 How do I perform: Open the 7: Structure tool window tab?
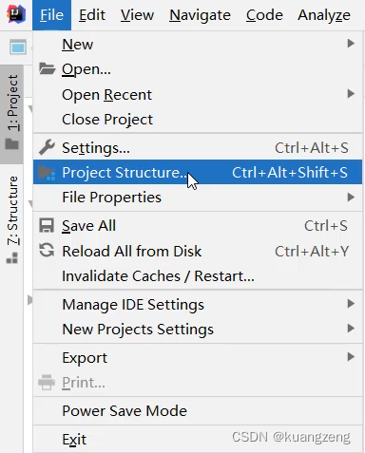pos(12,220)
